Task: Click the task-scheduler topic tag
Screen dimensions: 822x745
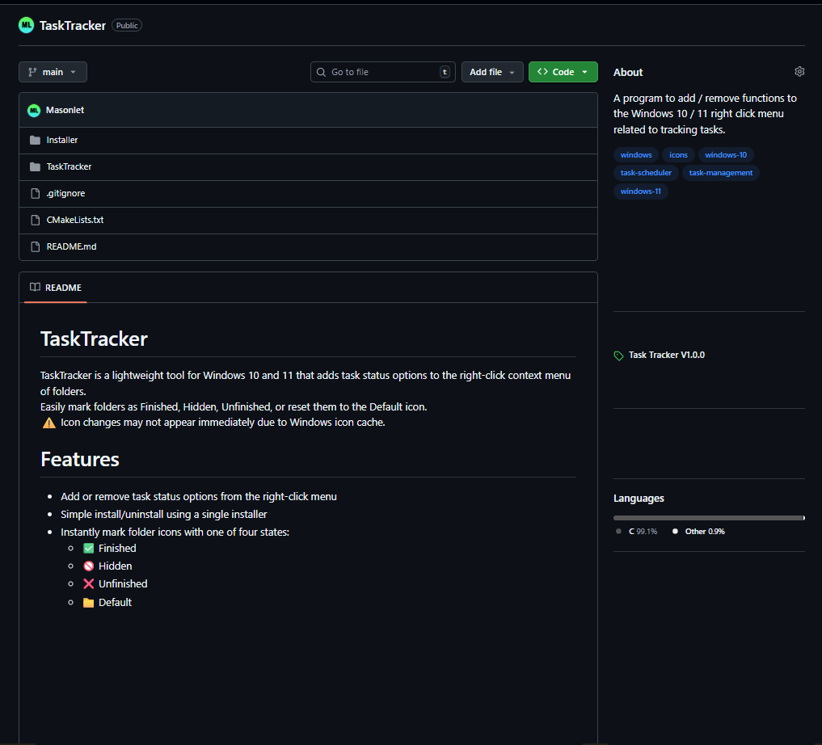Action: pyautogui.click(x=646, y=173)
